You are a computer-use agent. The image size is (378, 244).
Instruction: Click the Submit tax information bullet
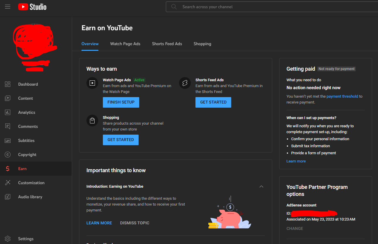pos(311,146)
